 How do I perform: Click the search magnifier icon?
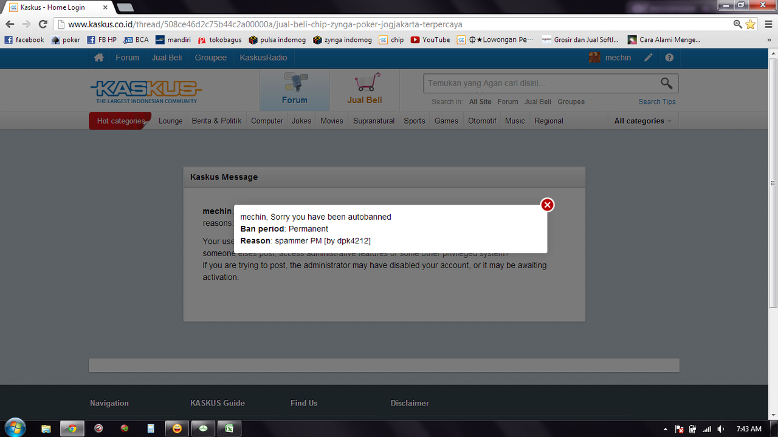pyautogui.click(x=666, y=83)
